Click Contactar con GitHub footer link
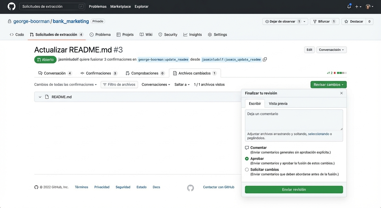381x208 pixels. click(x=219, y=187)
